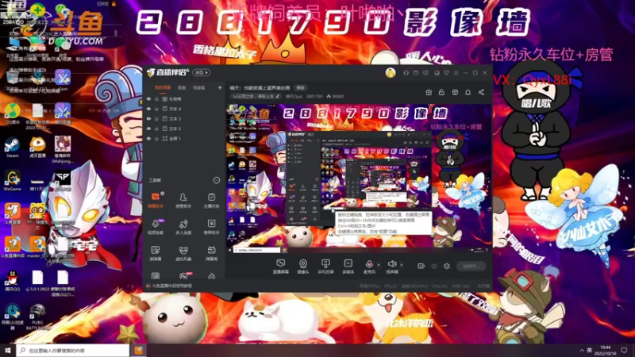Click the Windows search box on the taskbar
The image size is (635, 357).
(x=73, y=350)
